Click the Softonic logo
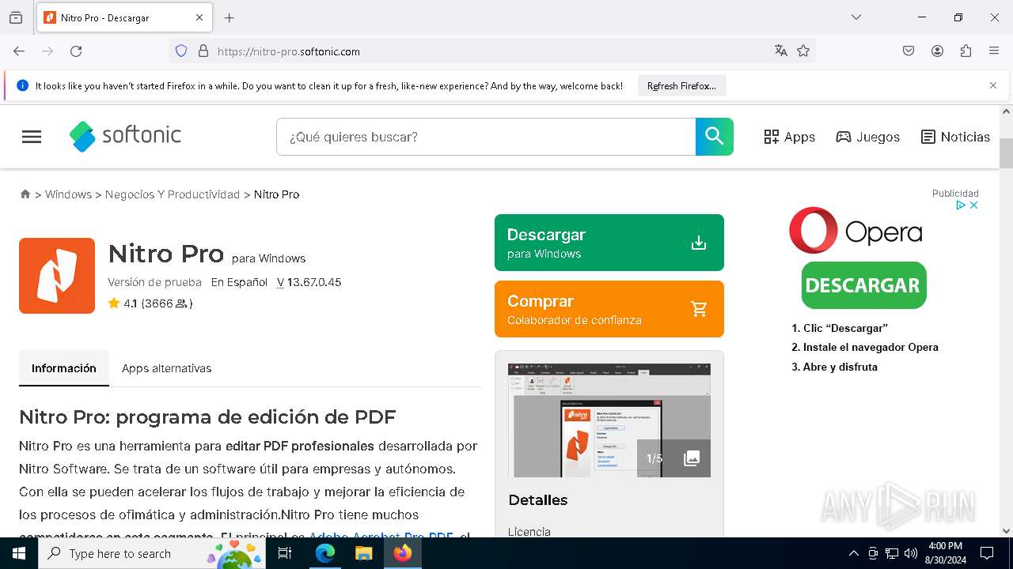1013x569 pixels. click(x=125, y=136)
